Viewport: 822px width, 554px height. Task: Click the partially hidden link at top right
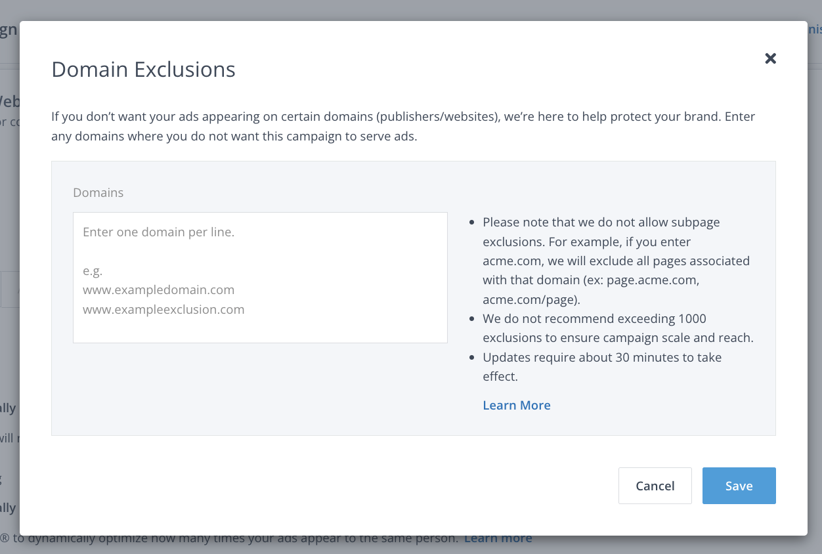click(815, 29)
